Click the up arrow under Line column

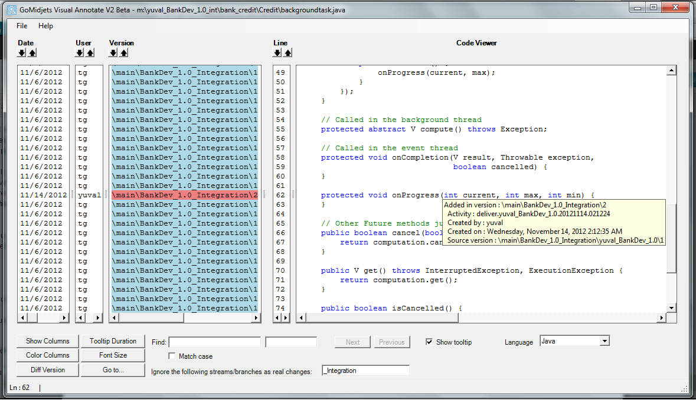[287, 53]
